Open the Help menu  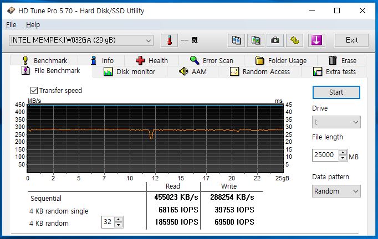click(x=33, y=25)
